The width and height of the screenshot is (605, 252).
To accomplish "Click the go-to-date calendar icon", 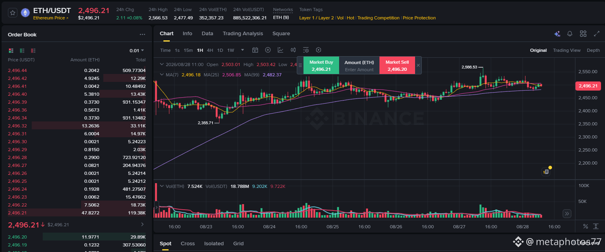I will coord(255,50).
